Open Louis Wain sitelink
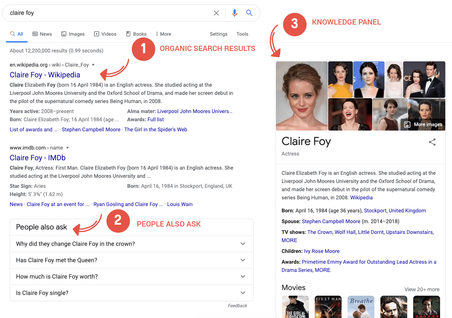 tap(180, 204)
